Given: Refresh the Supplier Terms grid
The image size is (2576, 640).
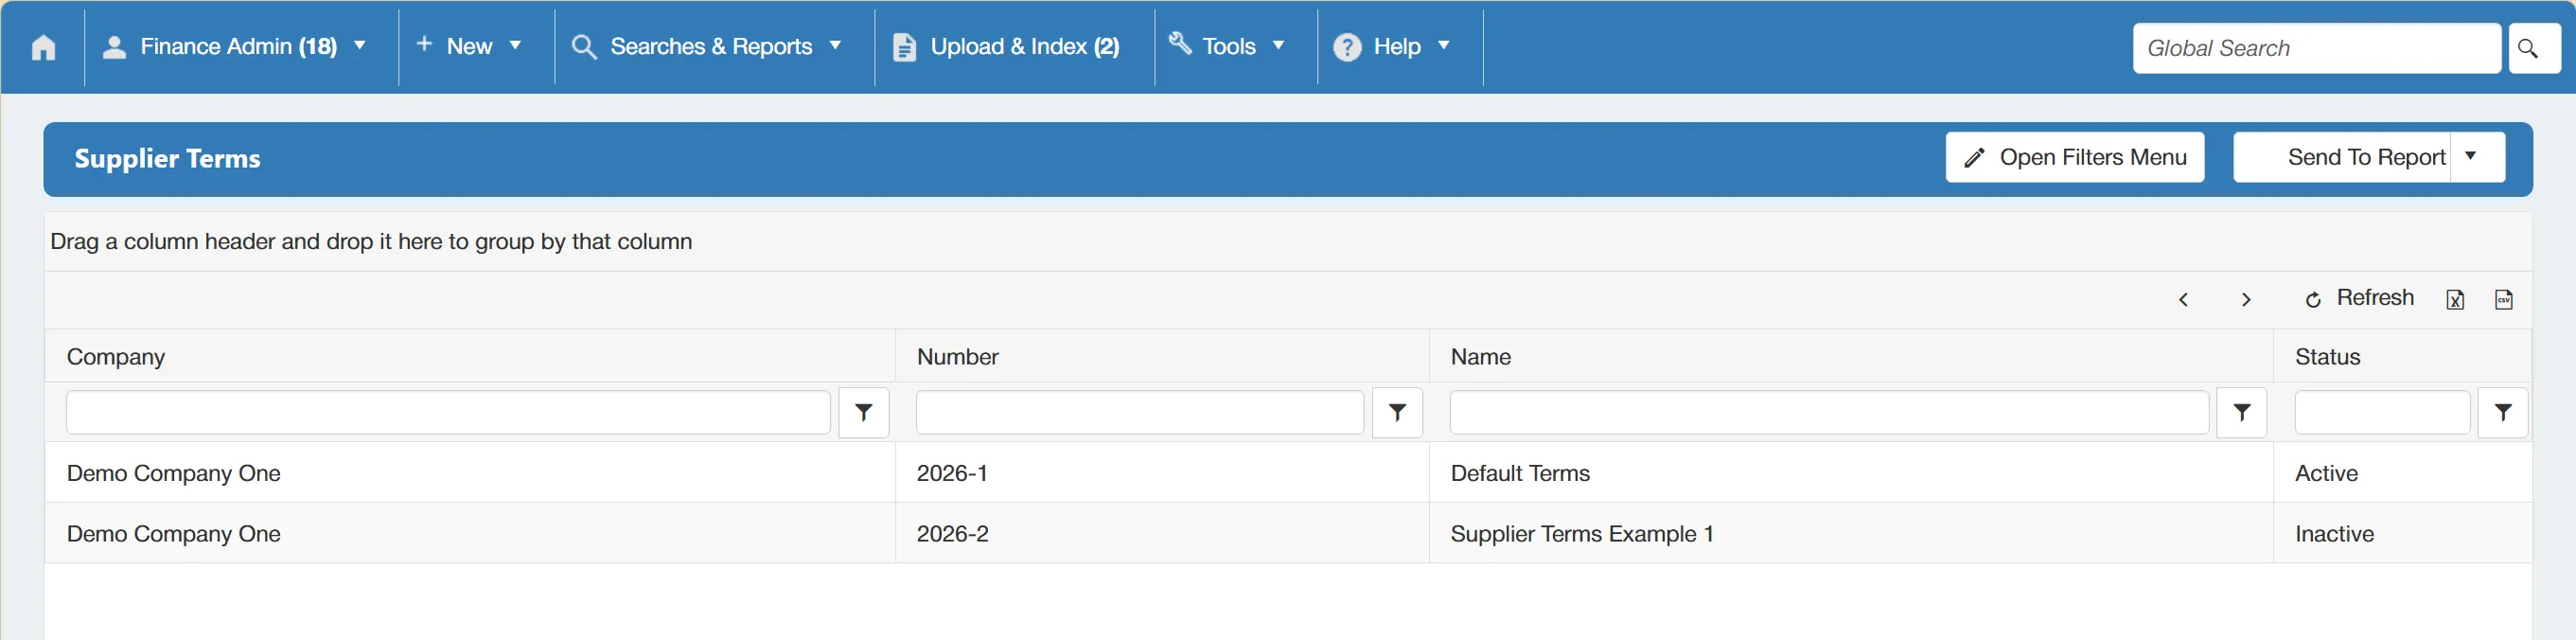Looking at the screenshot, I should coord(2359,299).
